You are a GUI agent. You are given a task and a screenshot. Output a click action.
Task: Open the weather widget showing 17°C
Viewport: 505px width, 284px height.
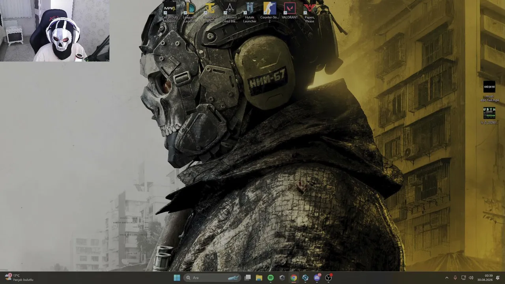(19, 278)
